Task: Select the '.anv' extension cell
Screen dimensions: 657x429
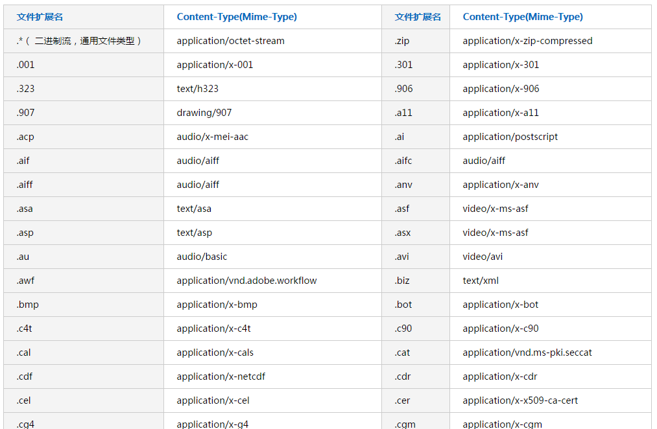Action: pos(416,185)
